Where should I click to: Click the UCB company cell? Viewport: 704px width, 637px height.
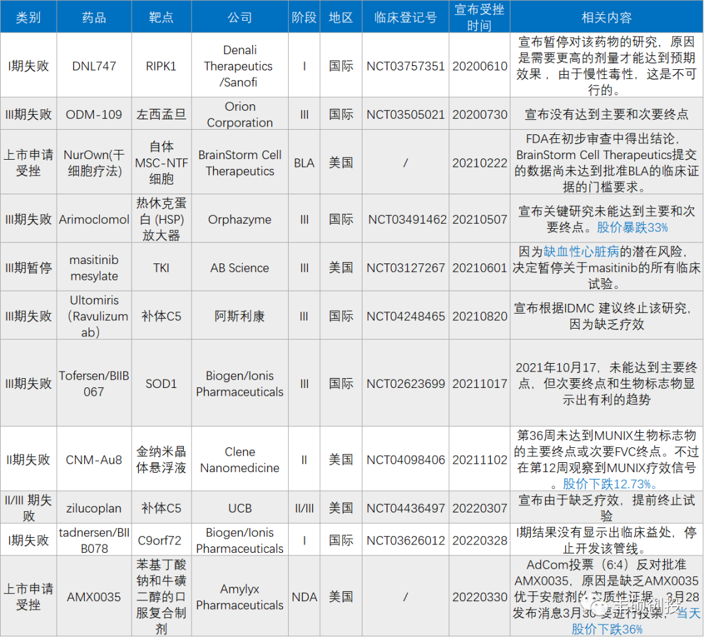pyautogui.click(x=240, y=508)
